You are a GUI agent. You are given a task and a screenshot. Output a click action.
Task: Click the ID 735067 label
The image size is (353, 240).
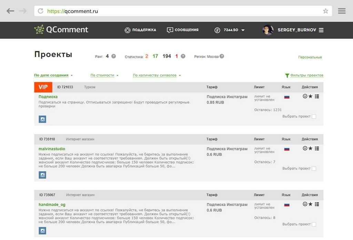(x=47, y=195)
